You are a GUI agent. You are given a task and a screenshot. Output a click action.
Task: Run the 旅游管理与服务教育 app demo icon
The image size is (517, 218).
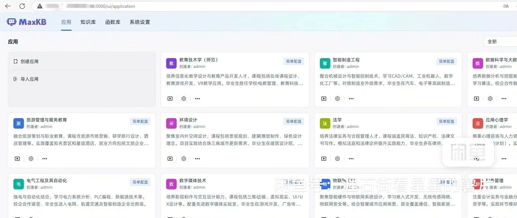pos(17,159)
